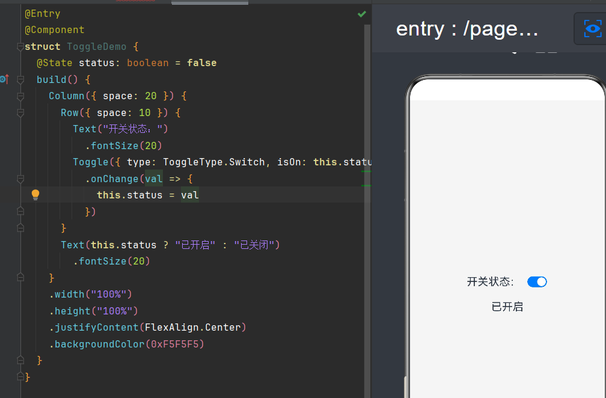Click the final struct closing fold marker

[20, 376]
